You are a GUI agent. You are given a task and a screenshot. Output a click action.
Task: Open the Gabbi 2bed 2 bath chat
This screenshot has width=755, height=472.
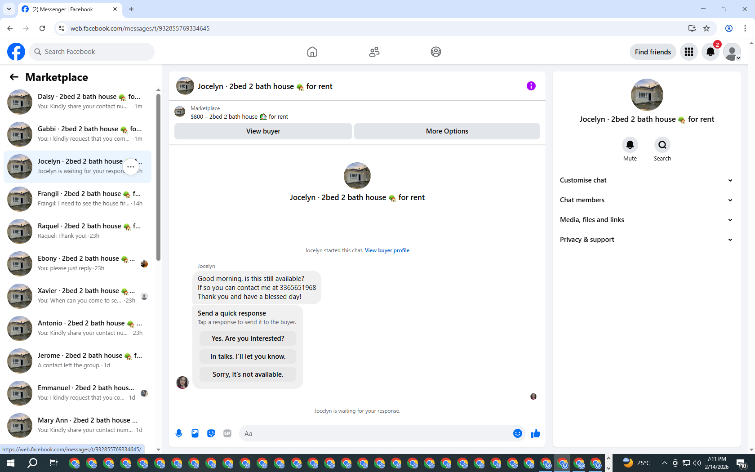77,134
